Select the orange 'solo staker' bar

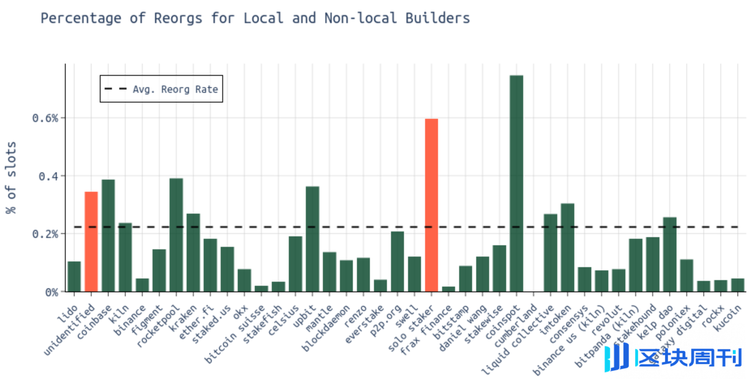click(x=432, y=205)
